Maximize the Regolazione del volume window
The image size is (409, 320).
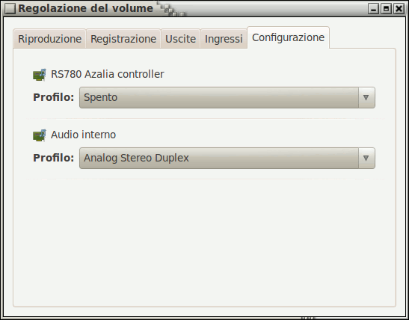click(x=387, y=9)
